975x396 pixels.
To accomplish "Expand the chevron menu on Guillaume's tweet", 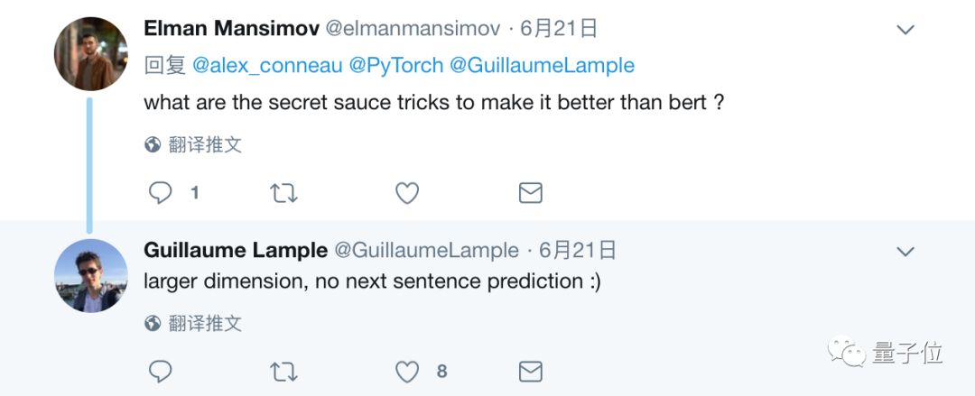I will (905, 251).
